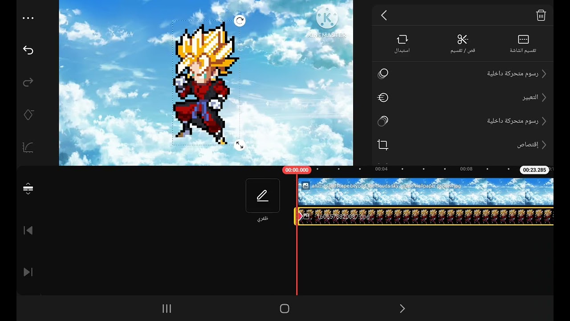Tap the Android back arrow
This screenshot has height=321, width=570.
402,309
